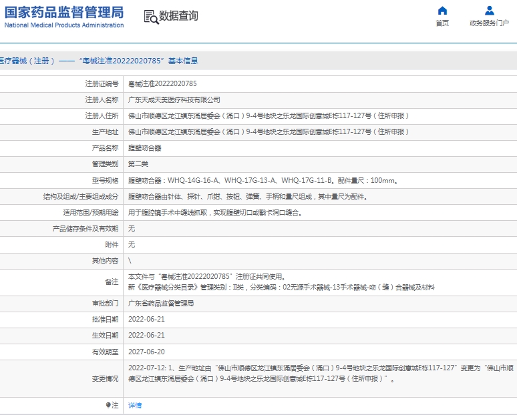Screen dimensions: 517x415
Task: Click the 无 value for 附件
Action: pos(132,244)
